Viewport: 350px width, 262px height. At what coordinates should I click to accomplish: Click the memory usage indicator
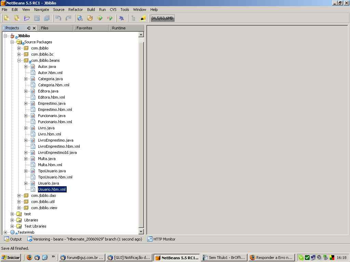coord(162,18)
